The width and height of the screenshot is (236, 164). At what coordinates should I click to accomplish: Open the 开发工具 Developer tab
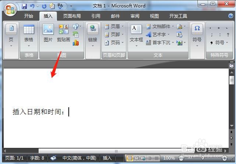178,16
